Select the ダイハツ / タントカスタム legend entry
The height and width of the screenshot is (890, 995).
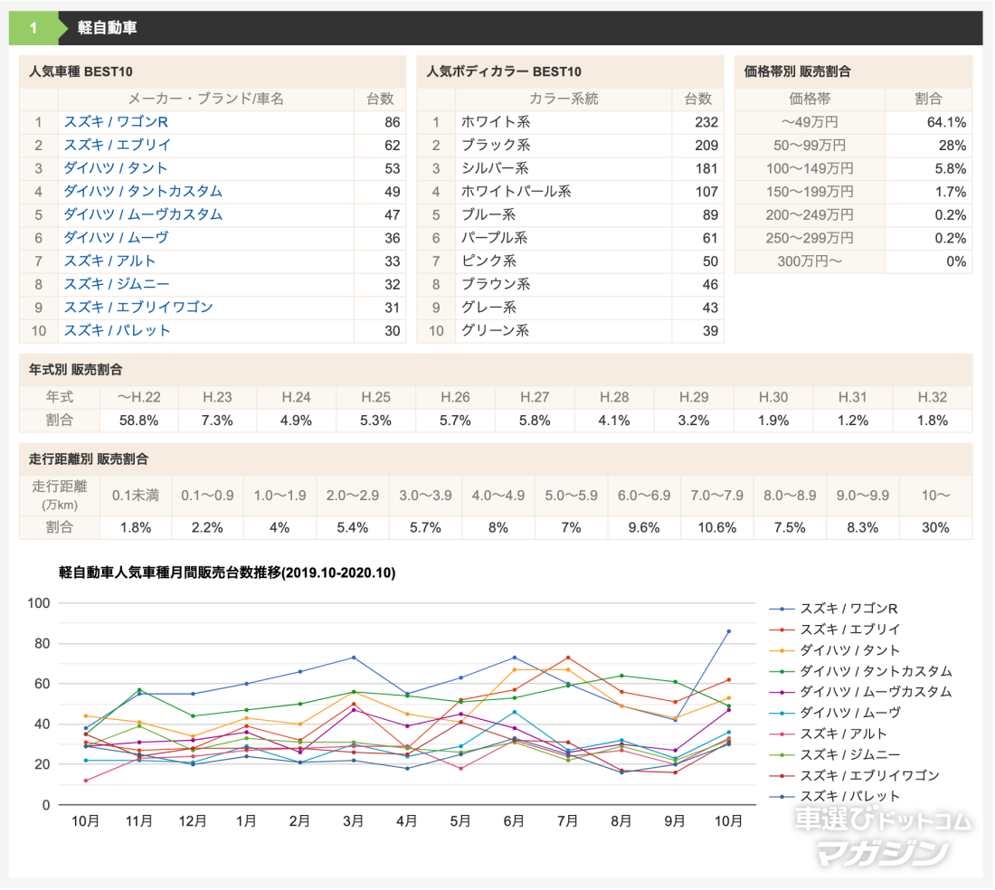coord(861,671)
